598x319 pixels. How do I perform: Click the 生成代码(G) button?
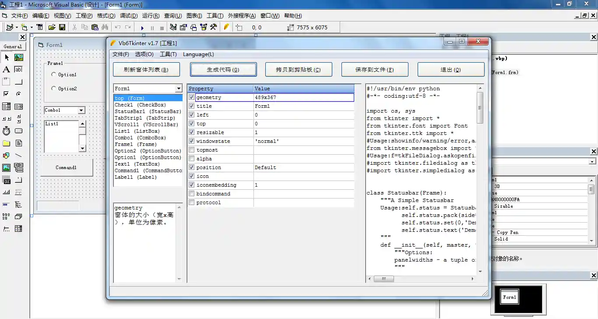[x=223, y=69]
